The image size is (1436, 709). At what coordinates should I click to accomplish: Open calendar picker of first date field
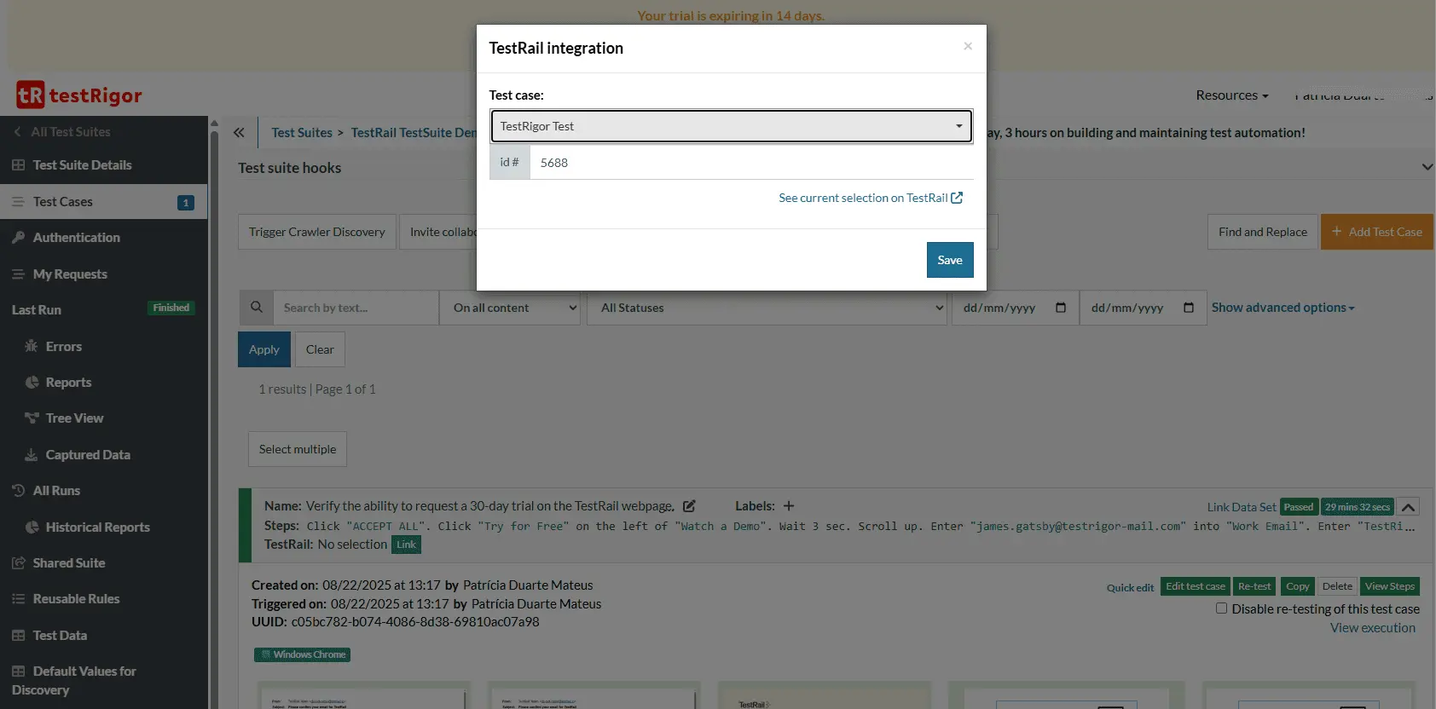(1060, 308)
